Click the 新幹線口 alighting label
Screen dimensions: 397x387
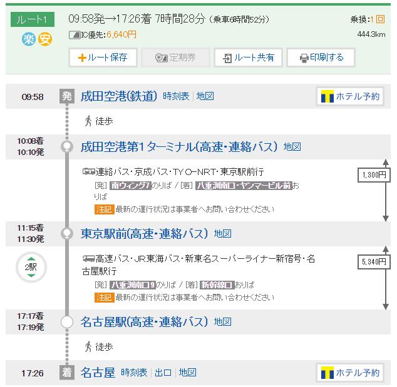217,285
